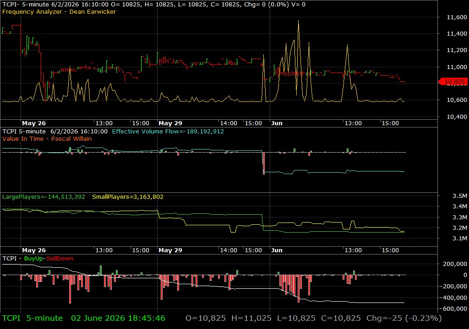469x329 pixels.
Task: Click the '02 June 2026 18:45:46' status bar timestamp
Action: (x=118, y=318)
